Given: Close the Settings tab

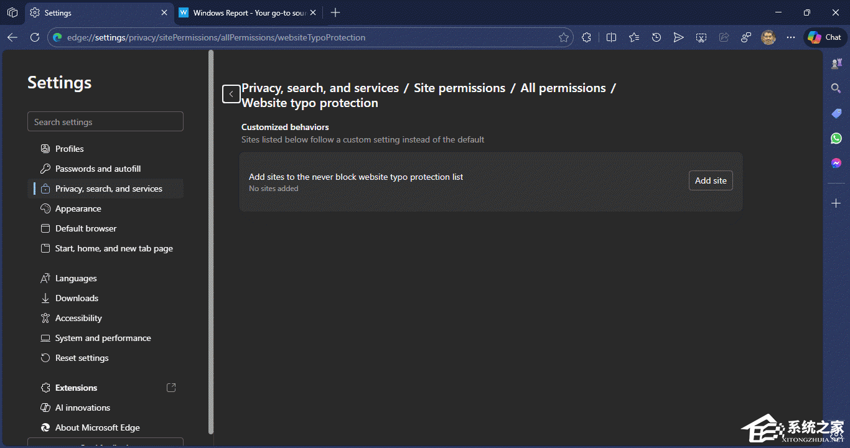Looking at the screenshot, I should pos(164,12).
